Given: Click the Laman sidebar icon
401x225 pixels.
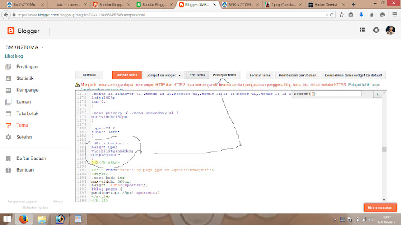Looking at the screenshot, I should tap(8, 102).
